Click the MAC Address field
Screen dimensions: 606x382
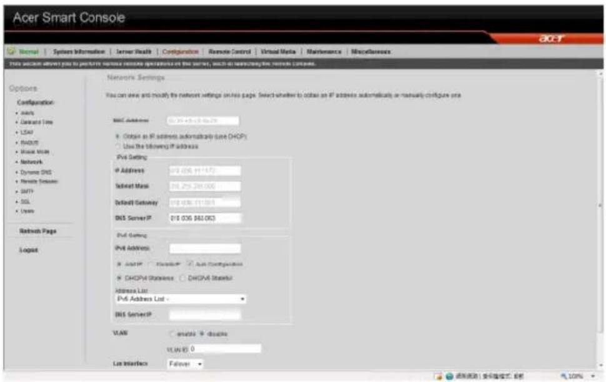203,121
